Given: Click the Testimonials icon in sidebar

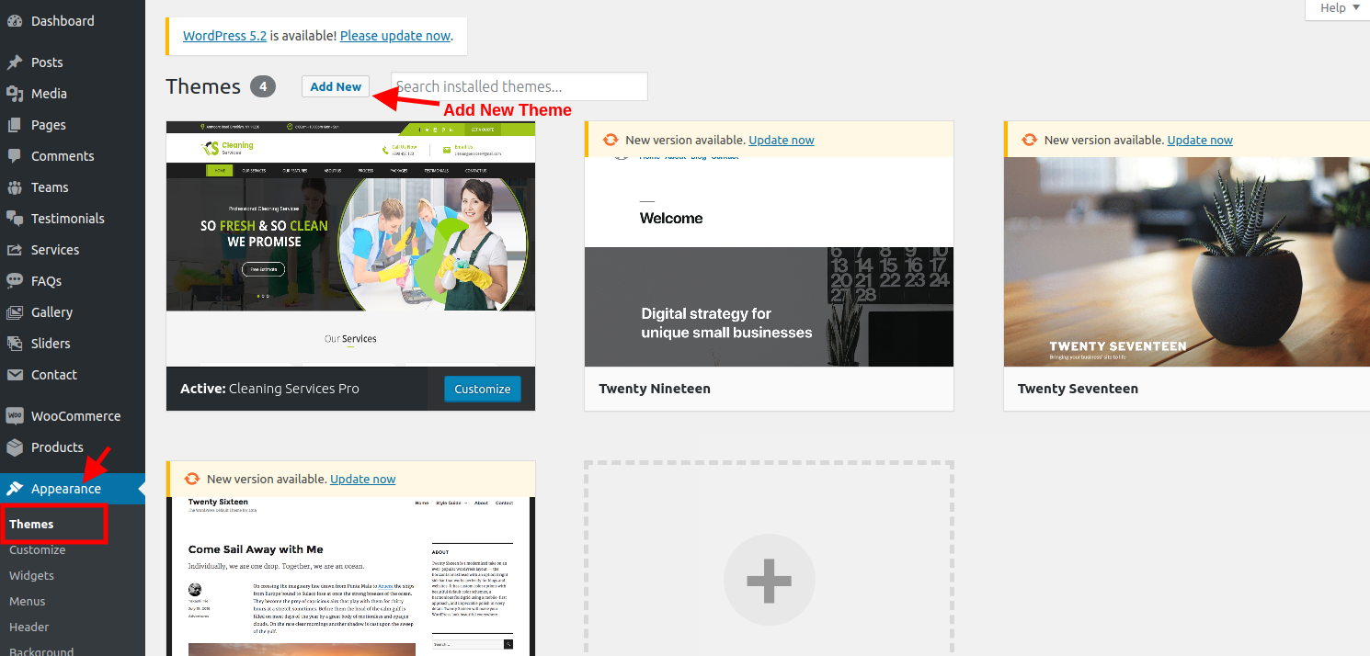Looking at the screenshot, I should 15,219.
